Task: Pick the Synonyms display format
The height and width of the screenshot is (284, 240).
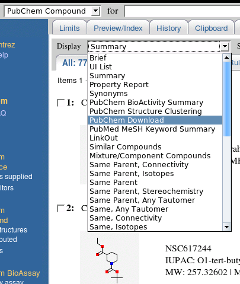Action: click(108, 94)
